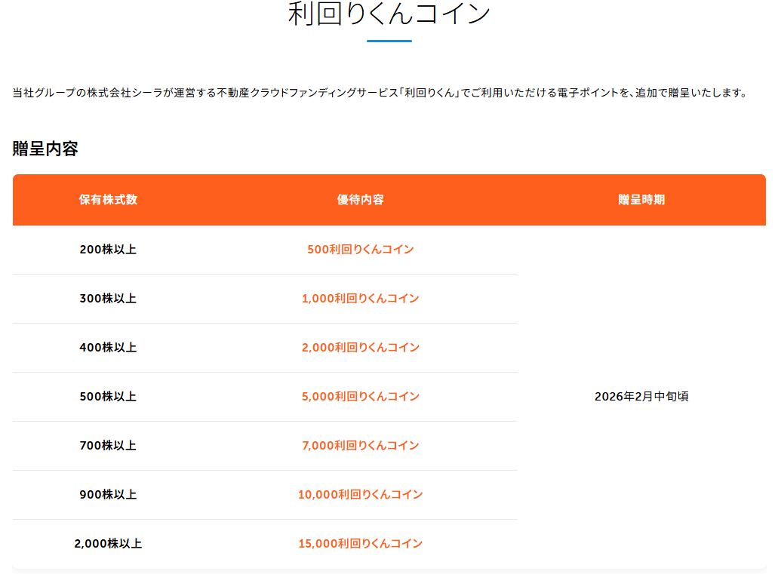775x574 pixels.
Task: Click the 2,000株以上 cell
Action: [x=108, y=543]
